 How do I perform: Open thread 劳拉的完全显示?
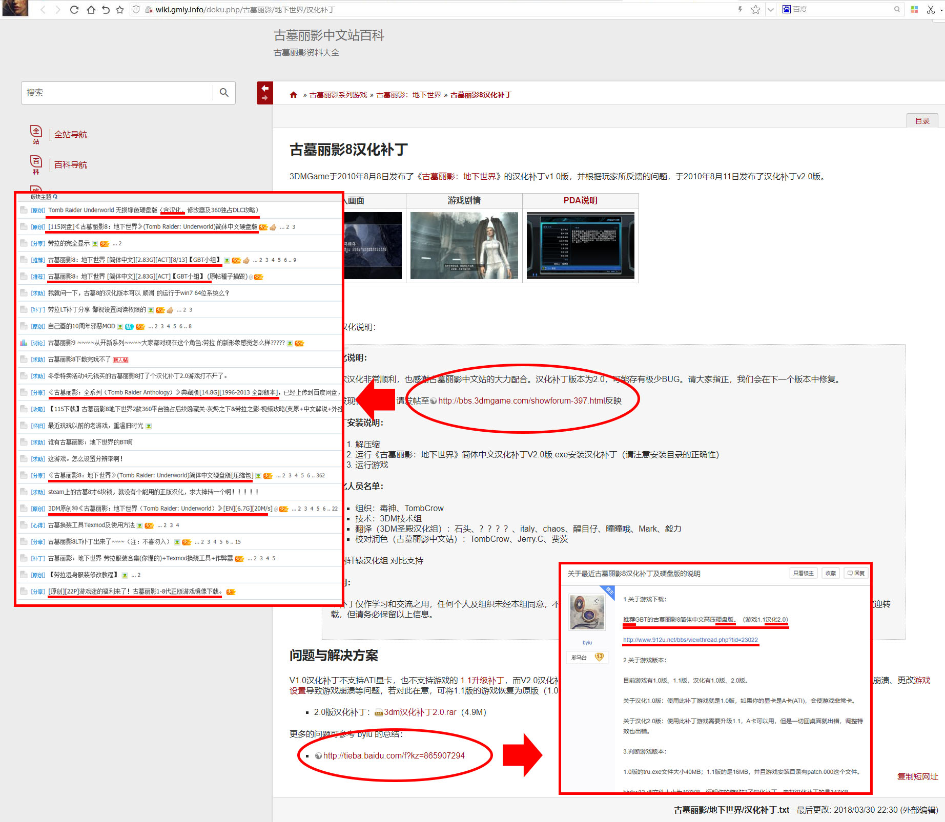69,244
